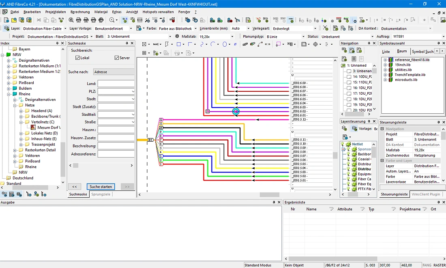Switch to the Liste tab in Symbolauswahl

click(386, 52)
